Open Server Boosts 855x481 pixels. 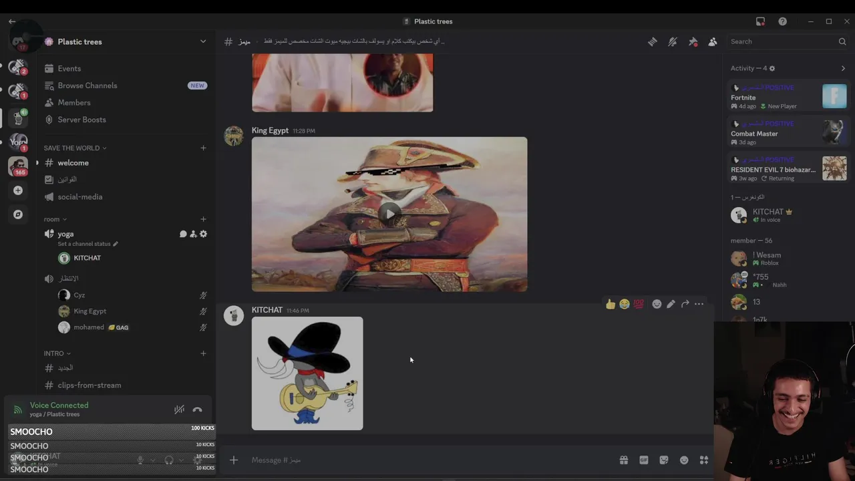[x=125, y=120]
